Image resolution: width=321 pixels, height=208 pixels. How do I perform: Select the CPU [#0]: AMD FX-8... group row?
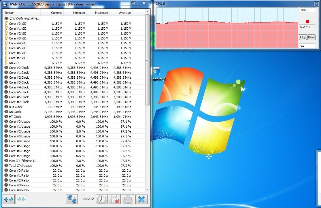point(74,18)
